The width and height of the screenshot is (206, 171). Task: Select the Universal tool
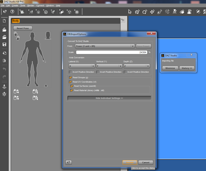click(x=137, y=12)
